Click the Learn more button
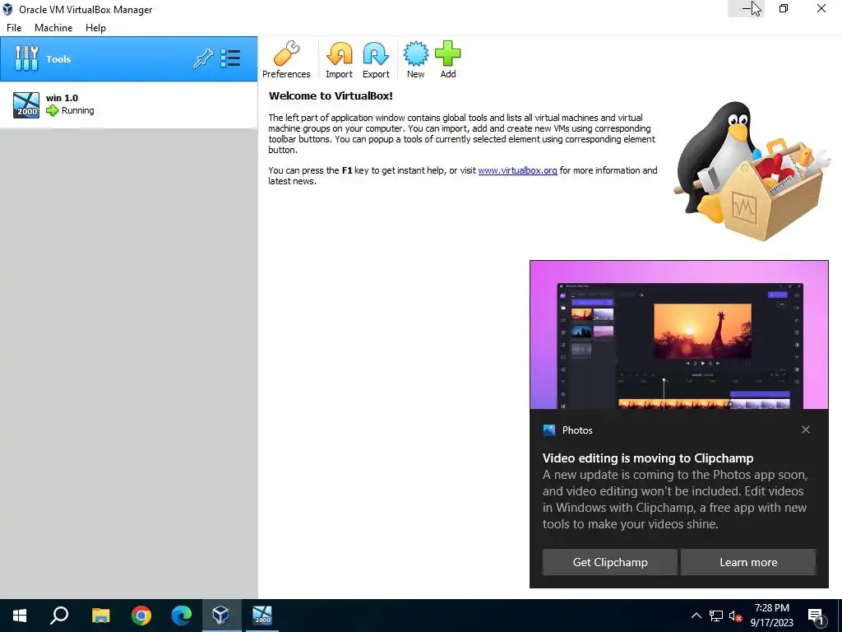The height and width of the screenshot is (632, 842). tap(748, 562)
